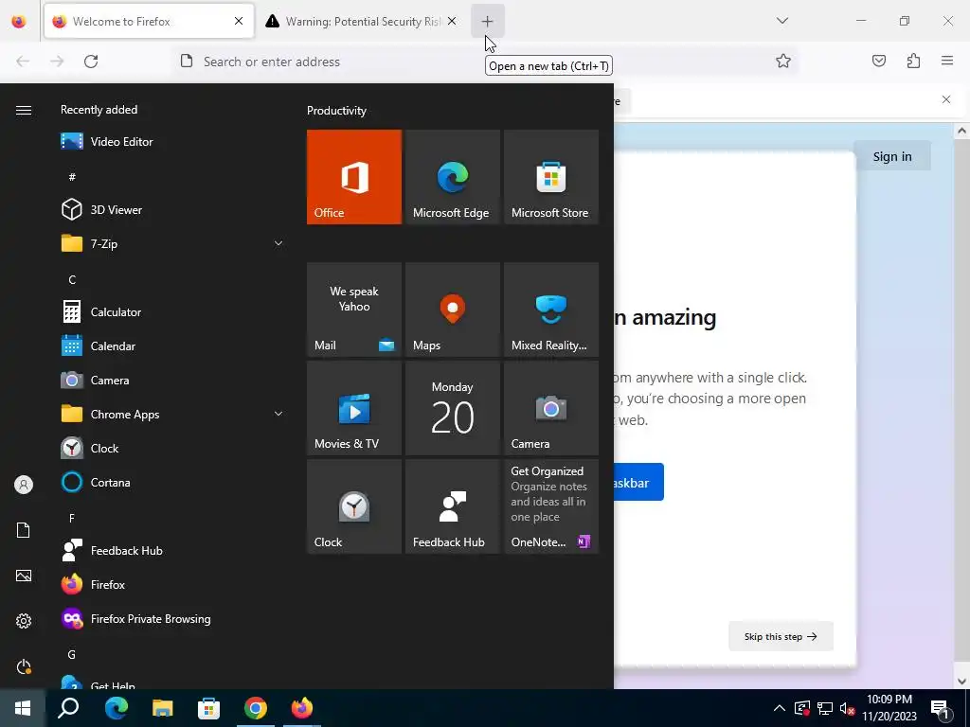This screenshot has width=970, height=727.
Task: Go back one page in Firefox
Action: (23, 62)
